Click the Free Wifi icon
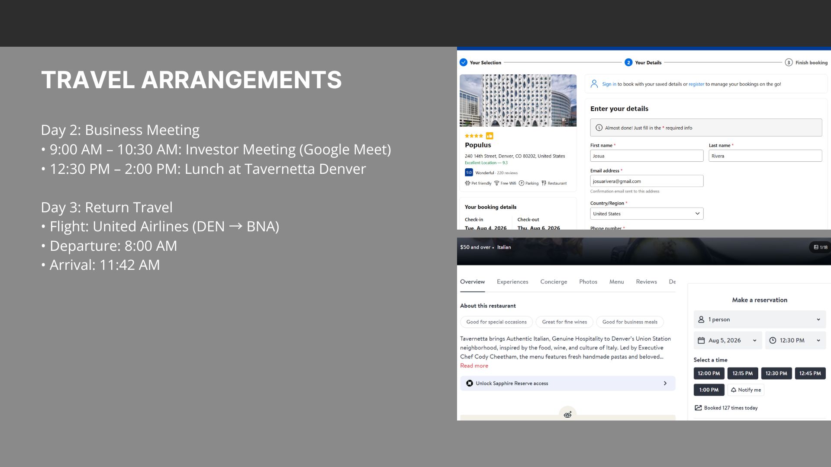Image resolution: width=831 pixels, height=467 pixels. click(497, 183)
